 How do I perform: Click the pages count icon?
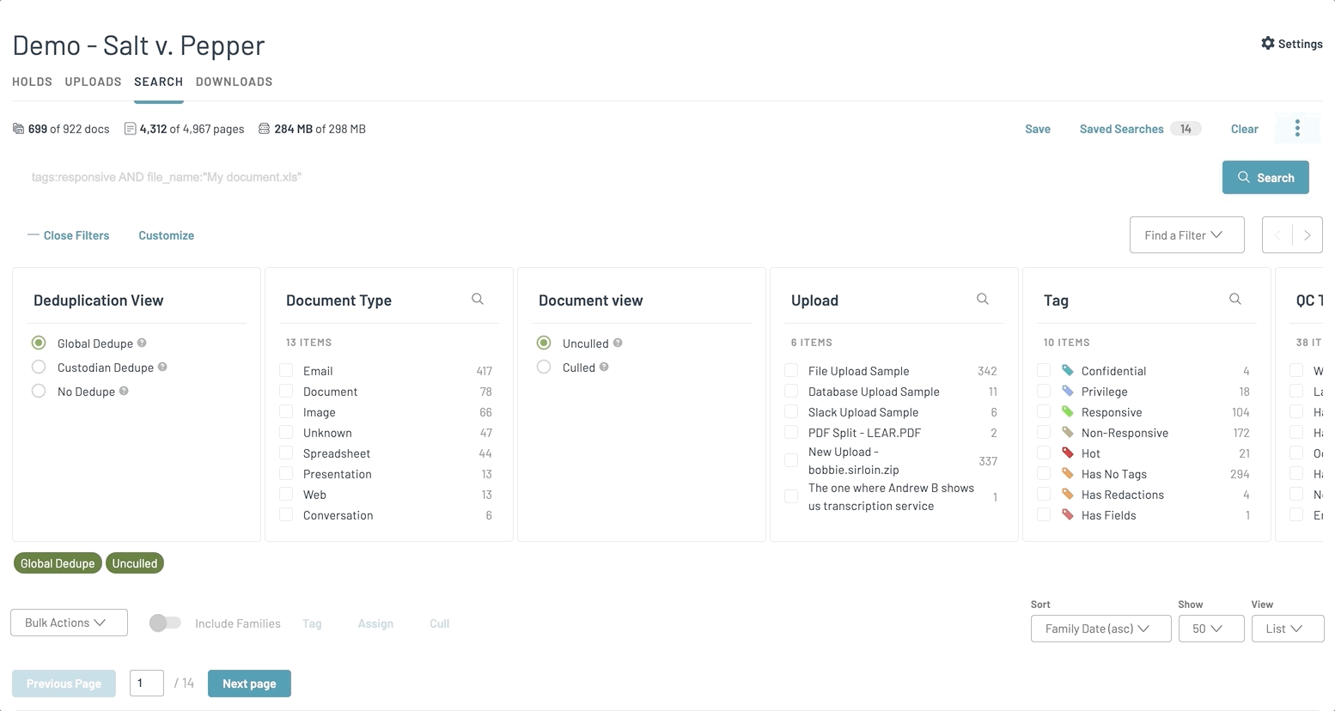pos(131,129)
